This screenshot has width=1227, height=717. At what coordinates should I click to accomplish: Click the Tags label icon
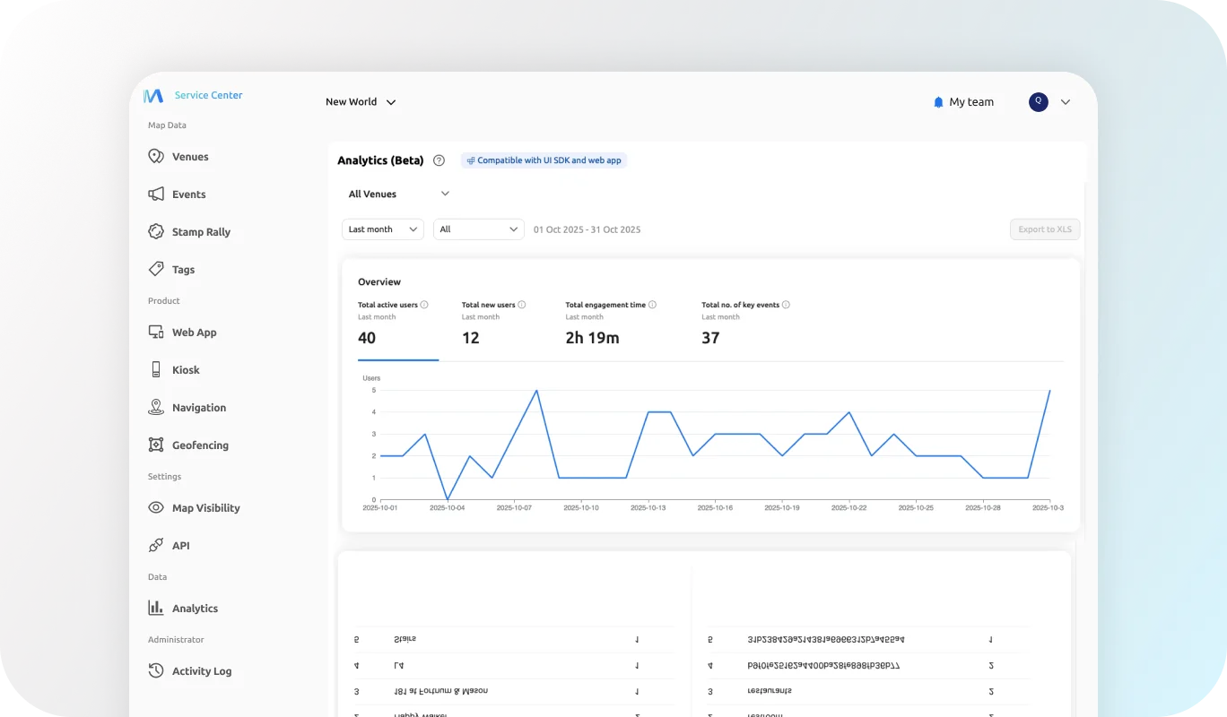156,269
